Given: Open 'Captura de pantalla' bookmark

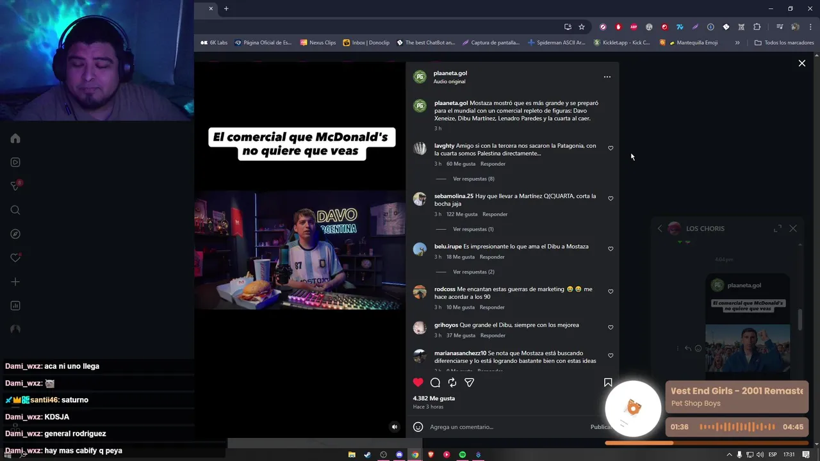Looking at the screenshot, I should (x=491, y=43).
